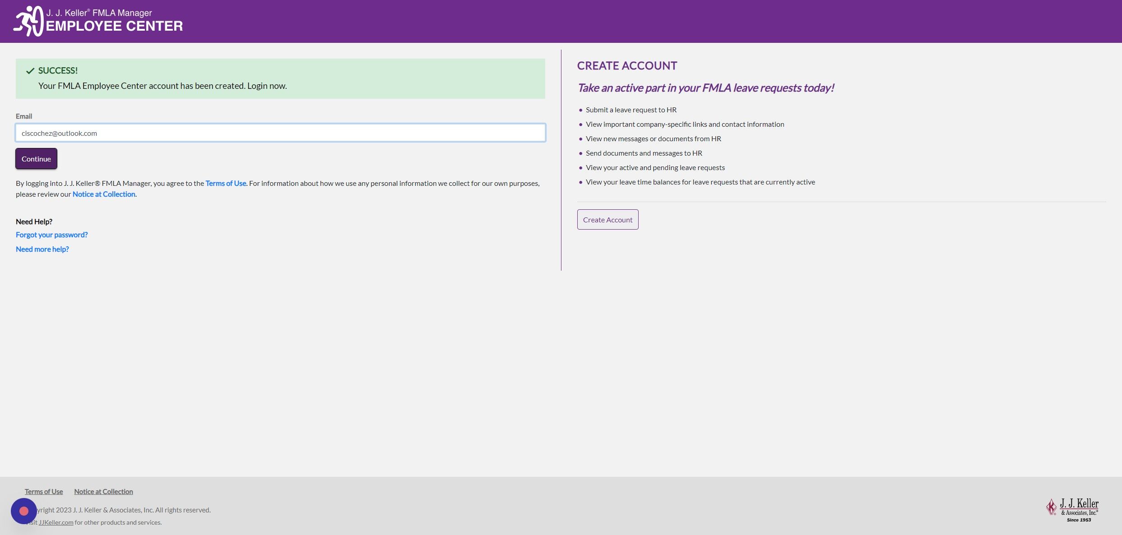Click the 'Take an active part' tagline
The width and height of the screenshot is (1122, 535).
click(x=705, y=88)
